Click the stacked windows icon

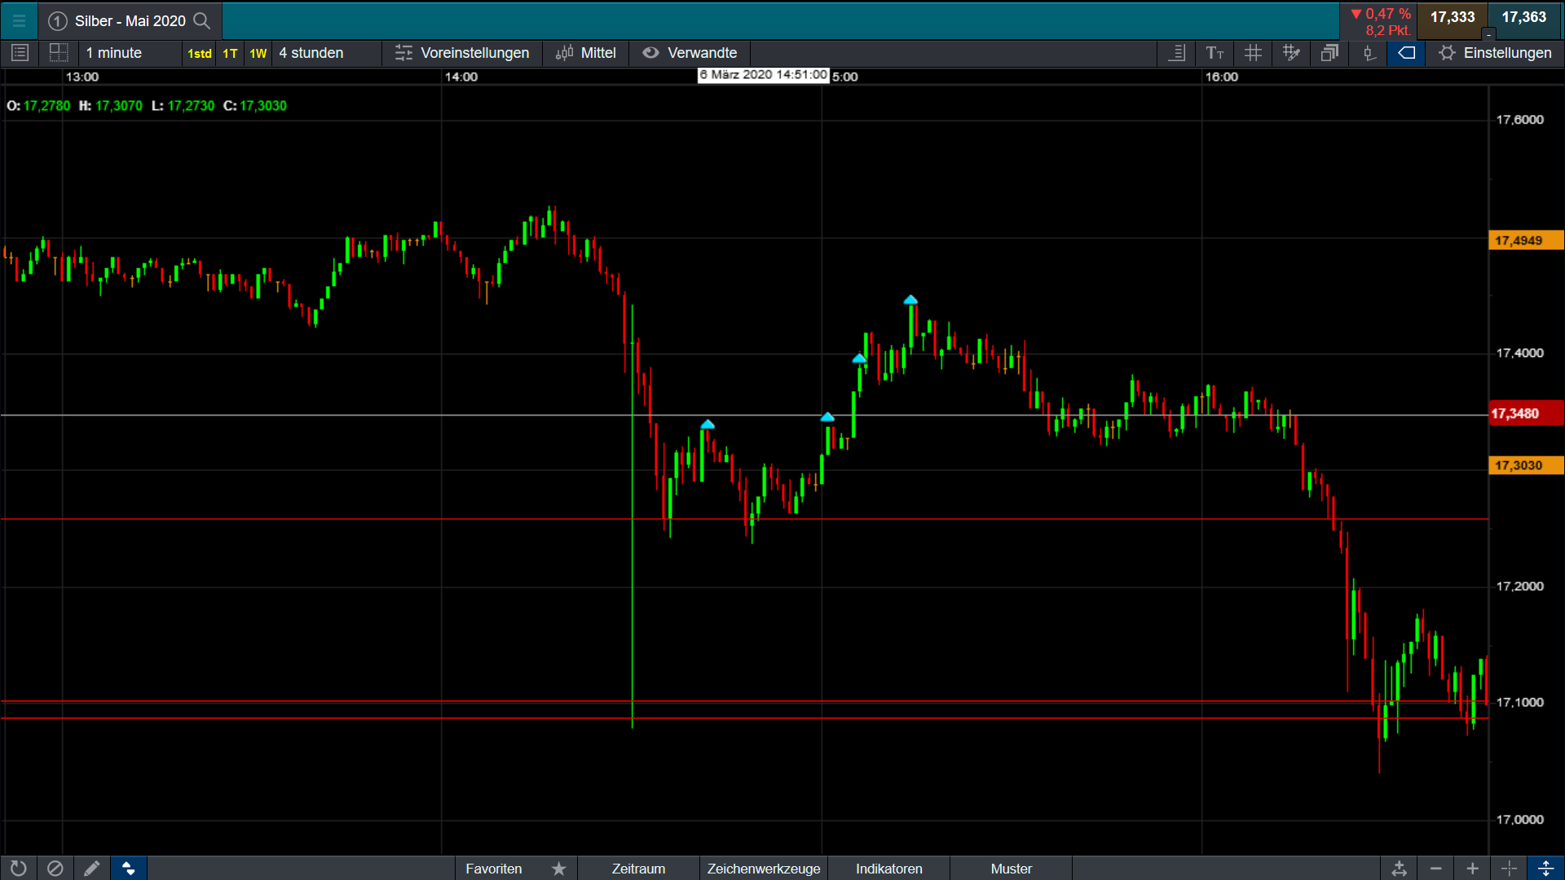tap(1329, 53)
